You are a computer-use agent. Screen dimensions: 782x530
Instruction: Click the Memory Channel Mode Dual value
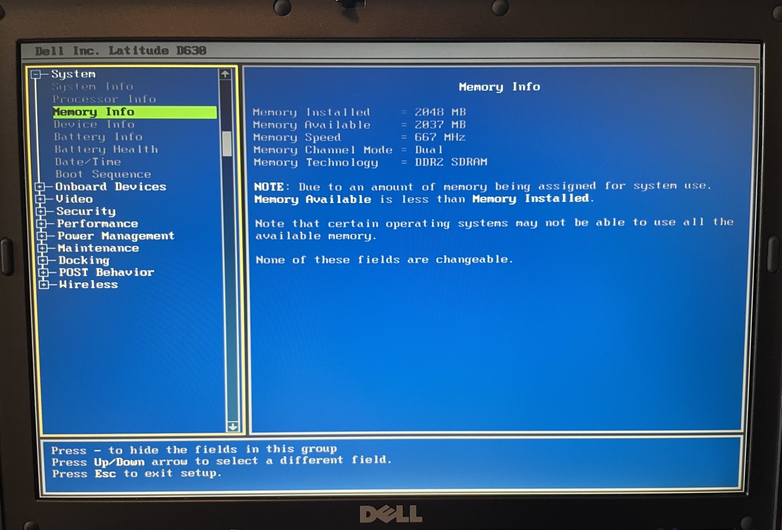click(429, 150)
